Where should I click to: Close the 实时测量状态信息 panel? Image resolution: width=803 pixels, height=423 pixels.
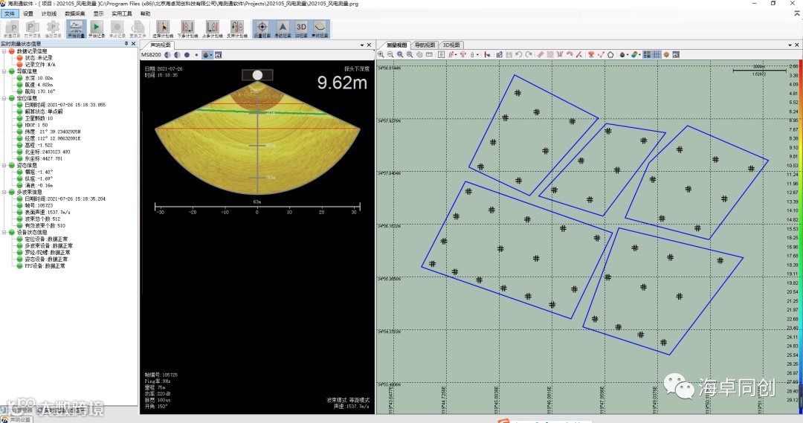coord(134,44)
